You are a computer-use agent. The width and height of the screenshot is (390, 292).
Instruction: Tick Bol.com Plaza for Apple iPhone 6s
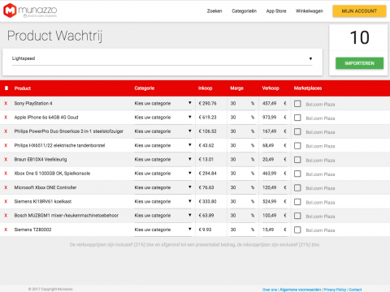point(297,118)
